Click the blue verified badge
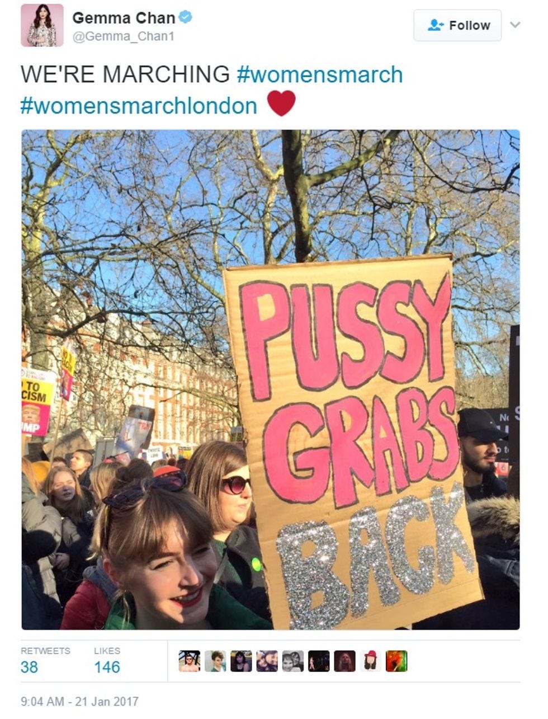This screenshot has height=719, width=548. point(186,17)
